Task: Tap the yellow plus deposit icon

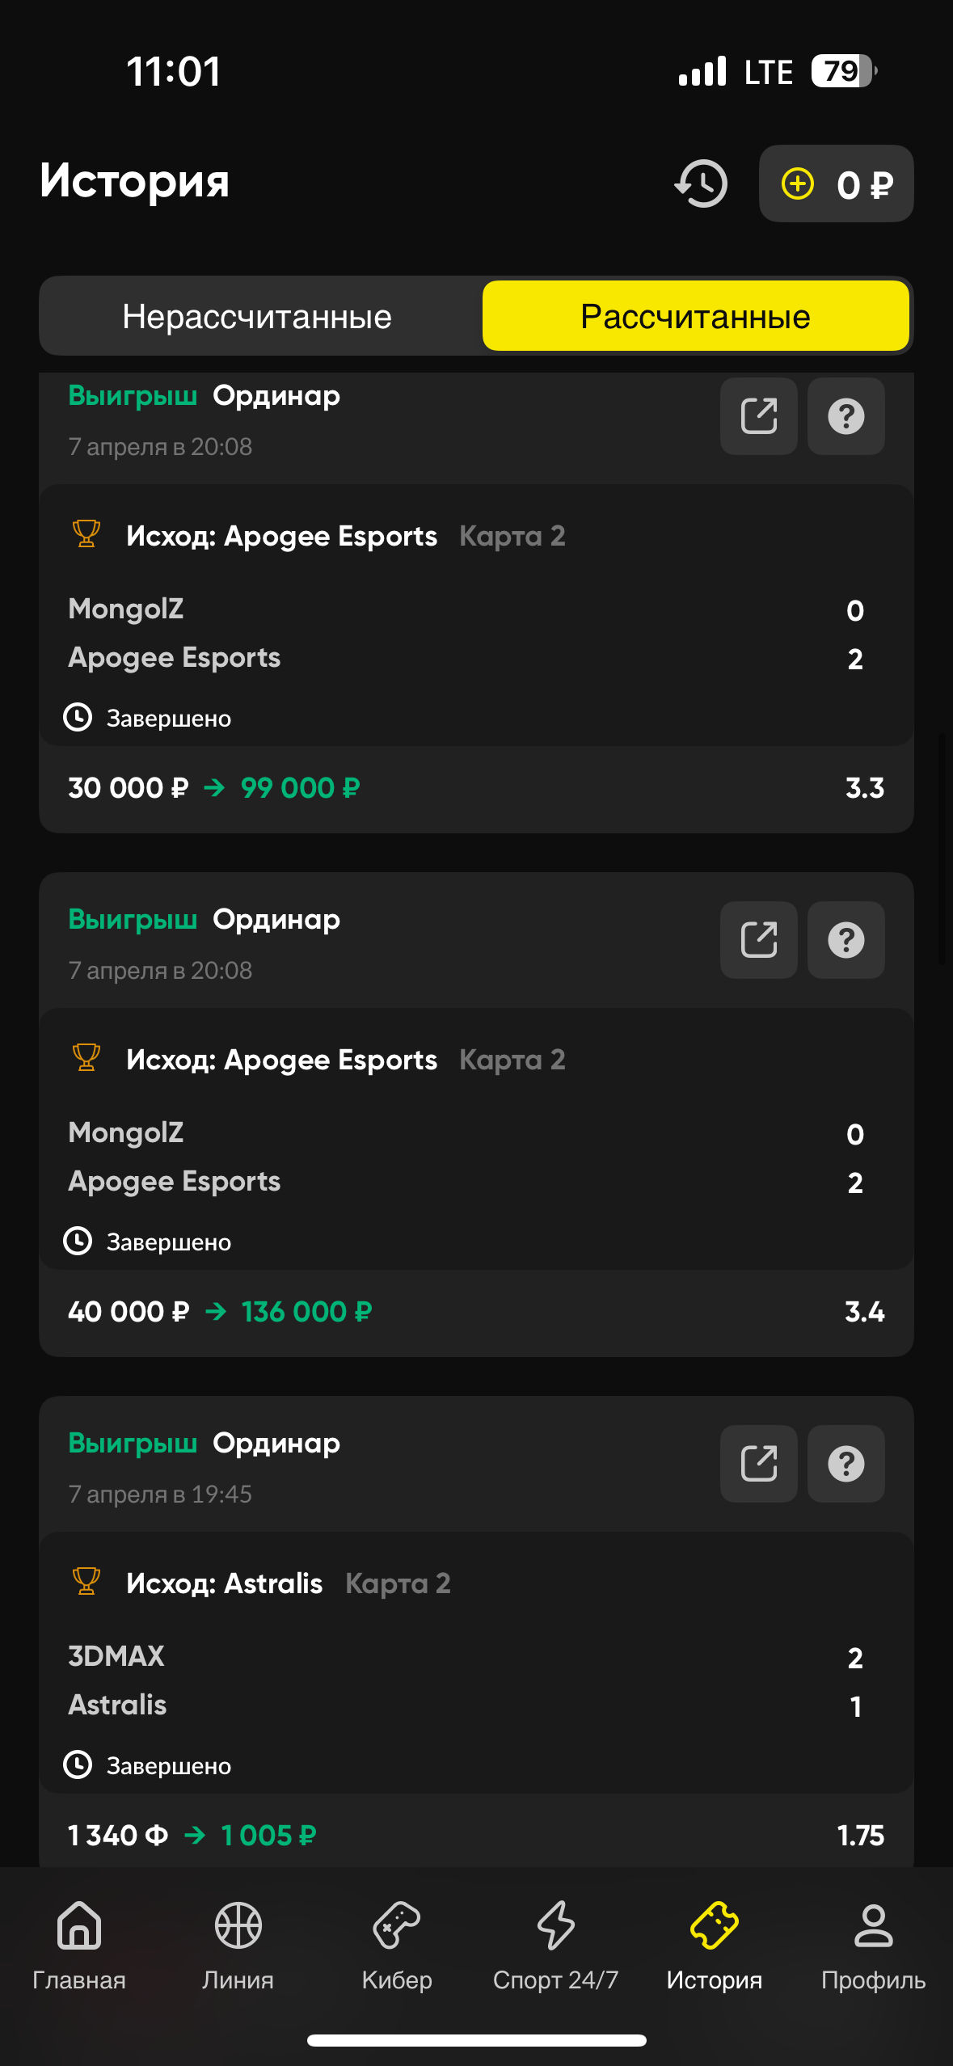Action: [x=798, y=183]
